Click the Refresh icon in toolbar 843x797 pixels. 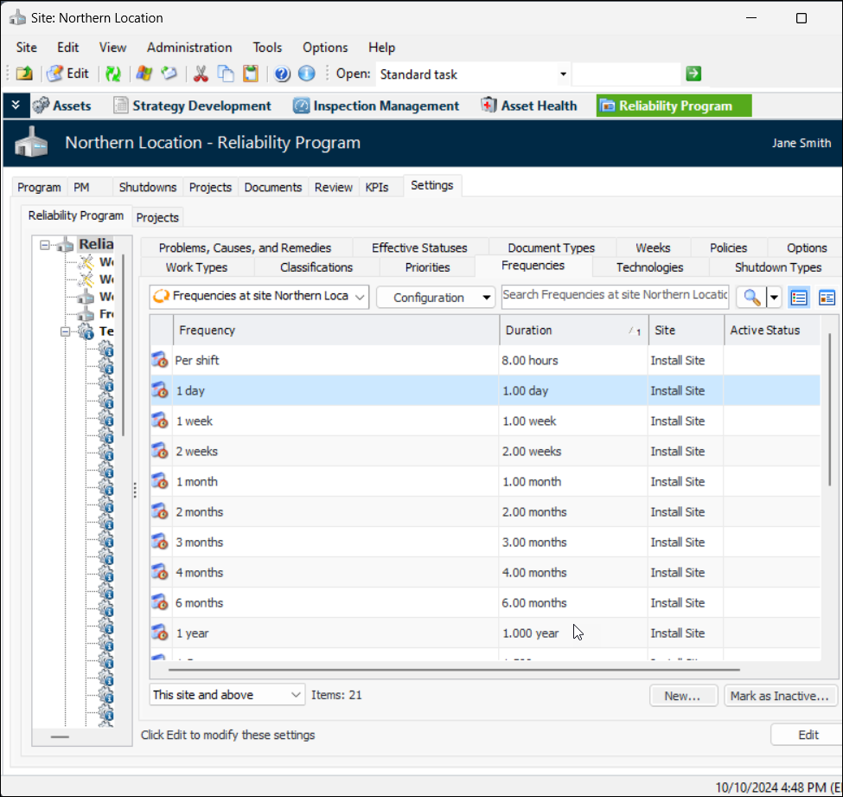(113, 74)
